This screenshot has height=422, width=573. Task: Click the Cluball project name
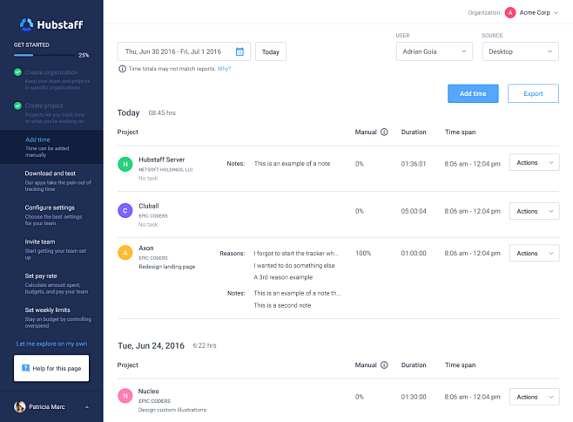pos(149,206)
